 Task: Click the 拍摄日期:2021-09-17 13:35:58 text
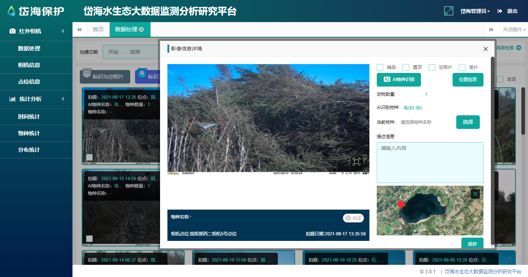[336, 234]
